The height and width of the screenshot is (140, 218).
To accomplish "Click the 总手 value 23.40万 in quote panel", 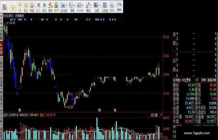I will coord(189,103).
